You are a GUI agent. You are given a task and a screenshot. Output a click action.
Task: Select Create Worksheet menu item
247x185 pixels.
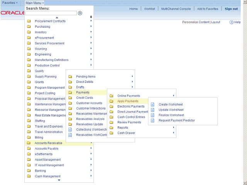coord(171,104)
